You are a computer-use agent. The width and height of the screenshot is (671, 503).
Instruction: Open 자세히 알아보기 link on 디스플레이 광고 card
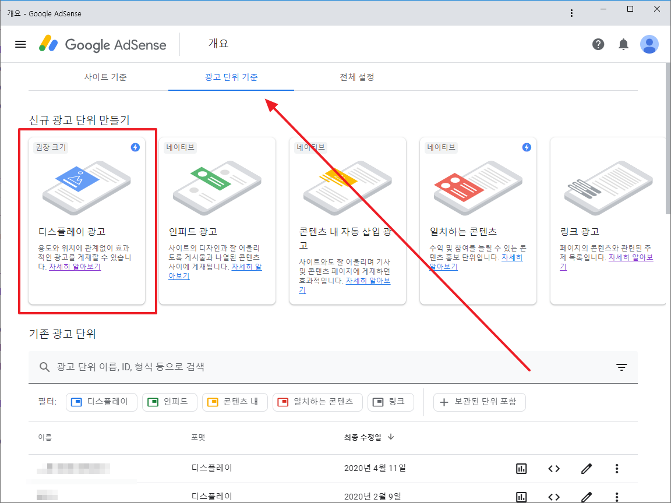(75, 267)
